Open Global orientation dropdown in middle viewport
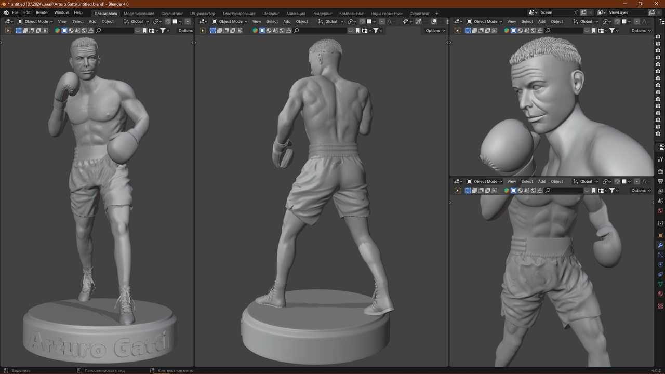Screen dimensions: 665x374 [331, 21]
